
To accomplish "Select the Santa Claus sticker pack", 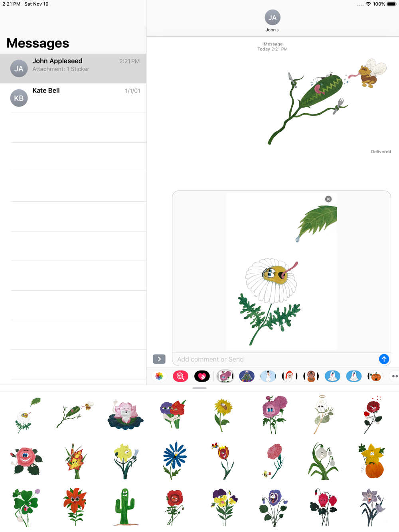I will (x=290, y=376).
